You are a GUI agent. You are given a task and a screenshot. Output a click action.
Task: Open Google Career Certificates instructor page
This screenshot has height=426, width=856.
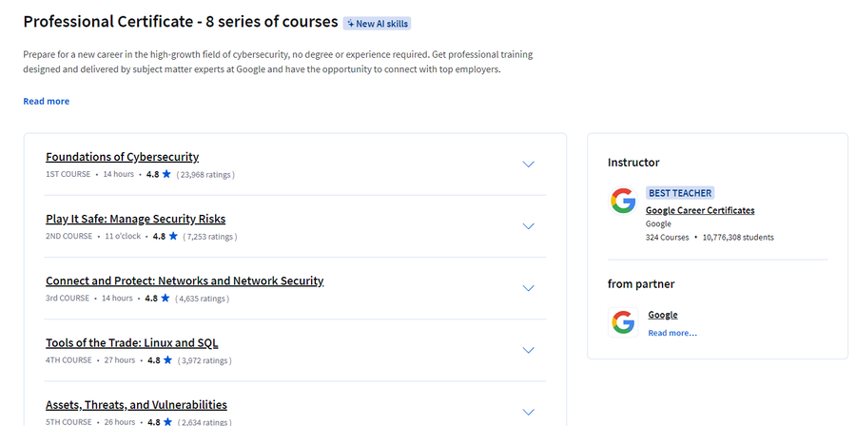click(x=700, y=210)
